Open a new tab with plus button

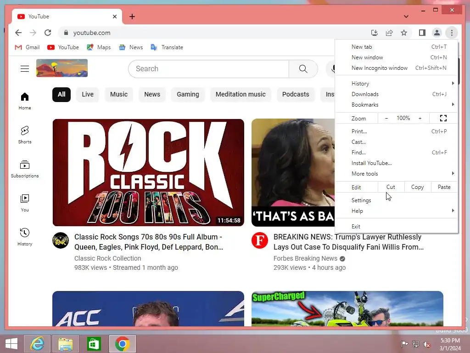(x=132, y=17)
